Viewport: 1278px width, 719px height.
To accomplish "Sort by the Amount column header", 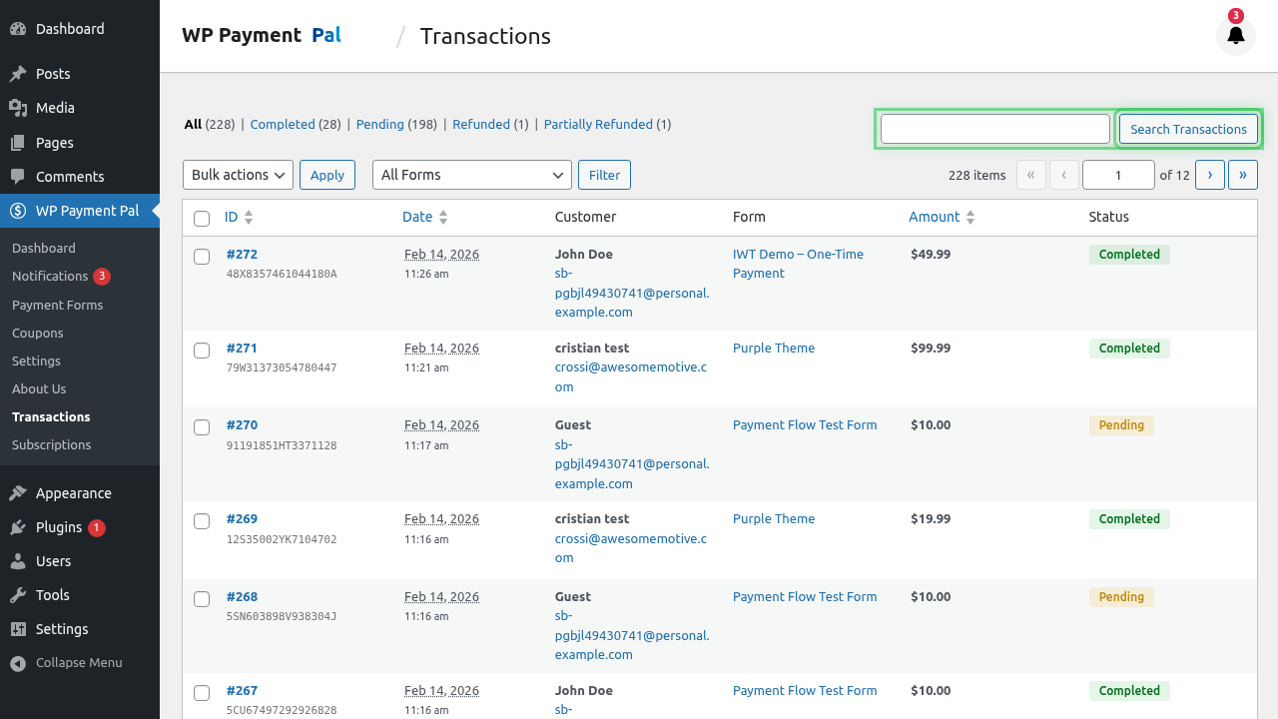I will [x=934, y=217].
